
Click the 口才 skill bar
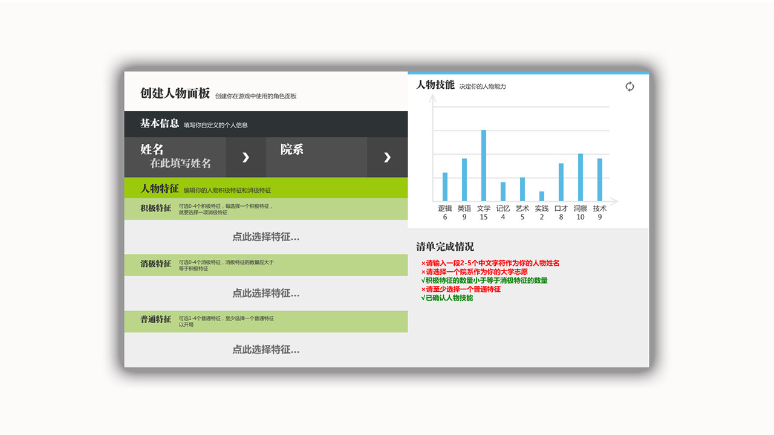coord(561,182)
